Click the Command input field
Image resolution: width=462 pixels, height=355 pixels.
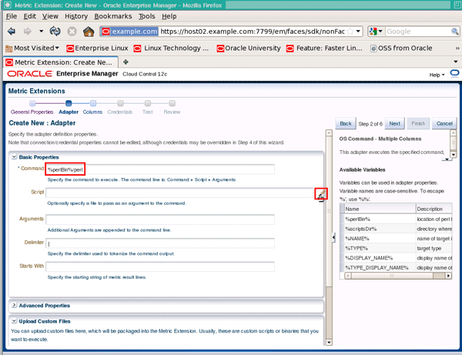160,169
